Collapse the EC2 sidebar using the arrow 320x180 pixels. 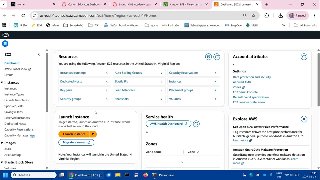[39, 54]
